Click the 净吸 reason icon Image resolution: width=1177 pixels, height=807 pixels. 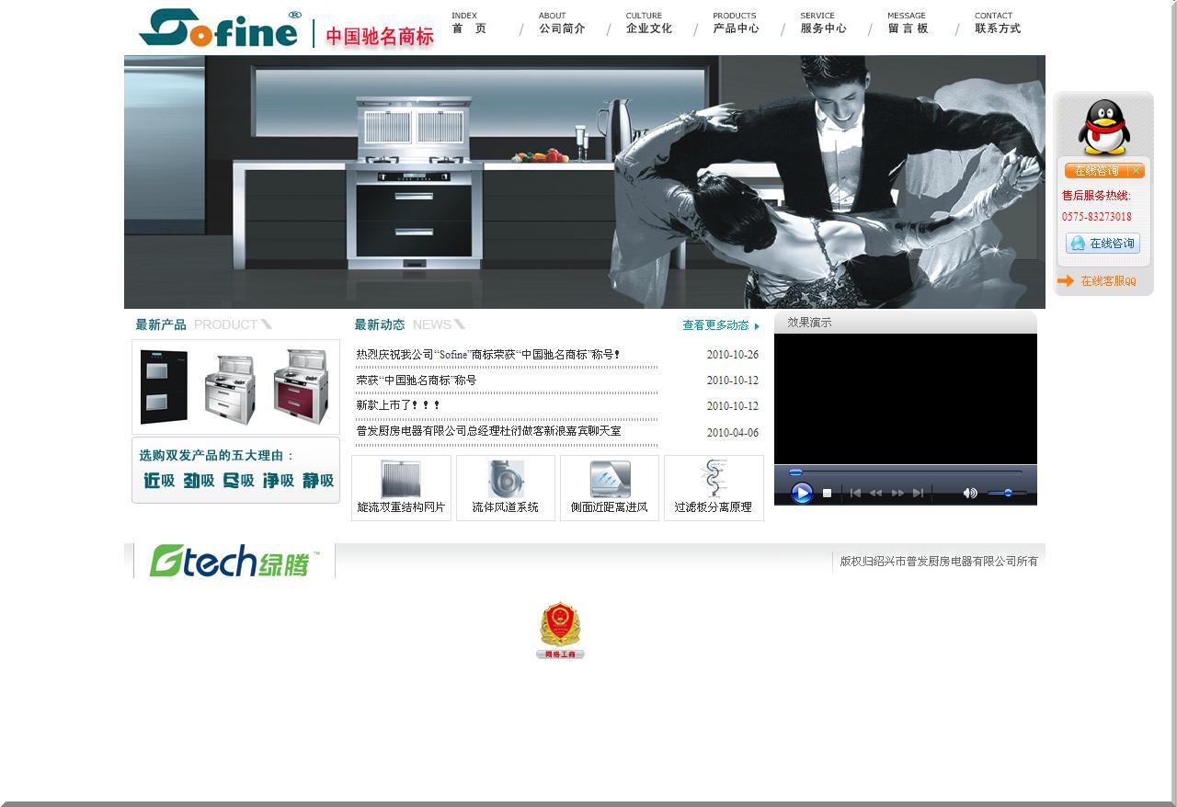click(x=279, y=481)
